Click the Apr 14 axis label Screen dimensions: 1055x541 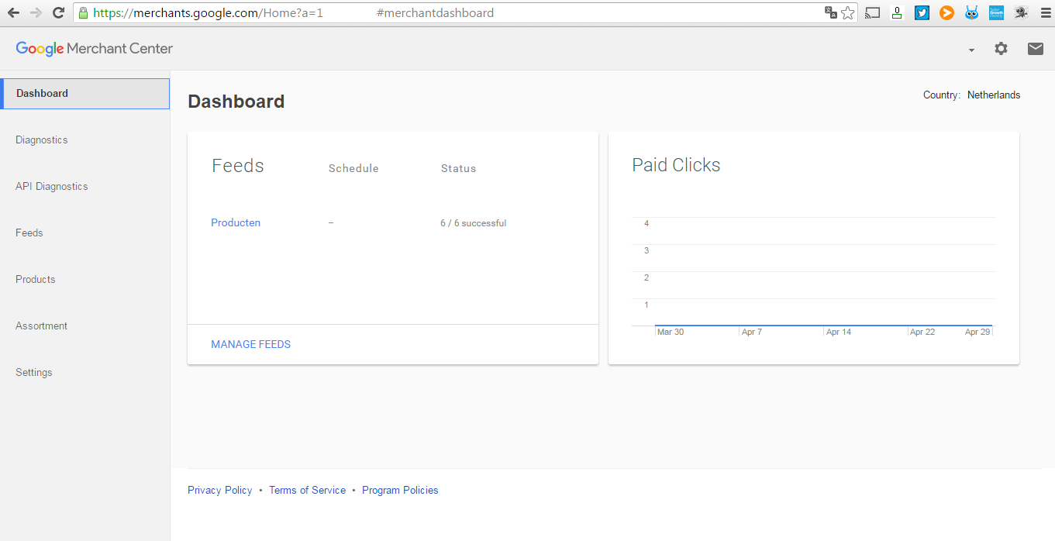coord(839,333)
